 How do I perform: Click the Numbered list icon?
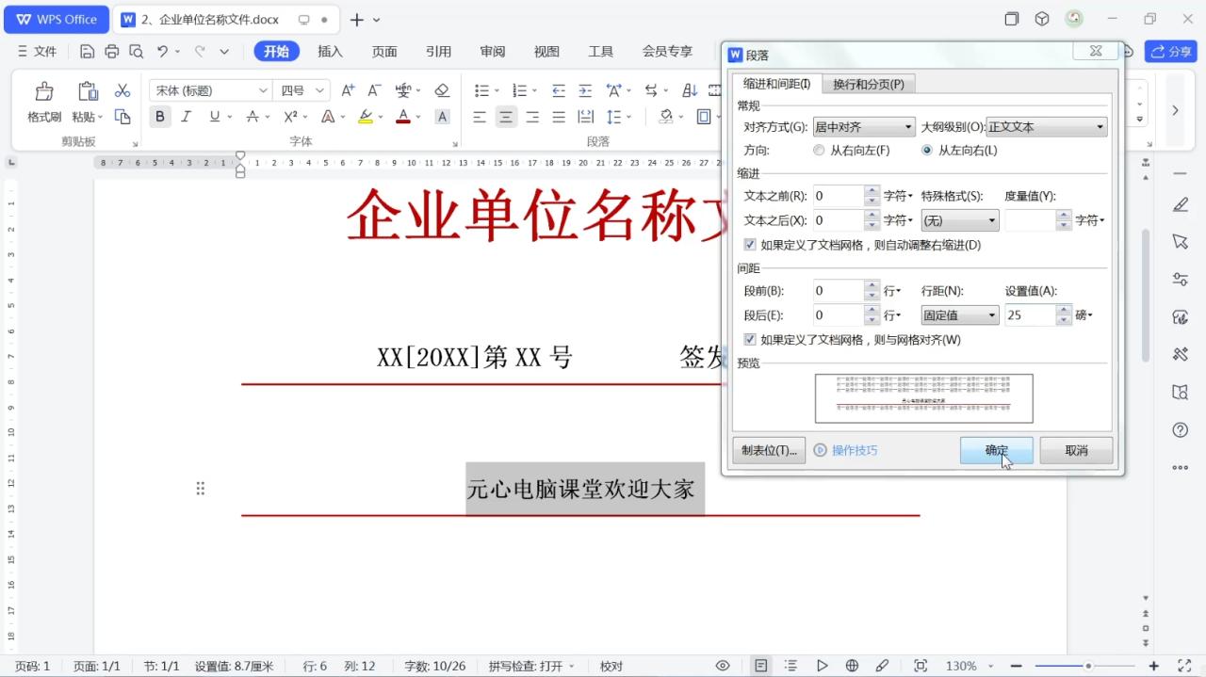[518, 90]
